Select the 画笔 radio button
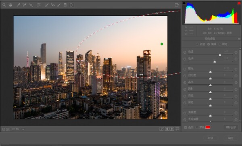The width and height of the screenshot is (242, 146). pos(220,44)
